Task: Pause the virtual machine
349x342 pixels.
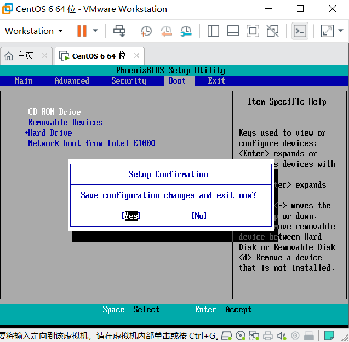Action: click(x=82, y=31)
